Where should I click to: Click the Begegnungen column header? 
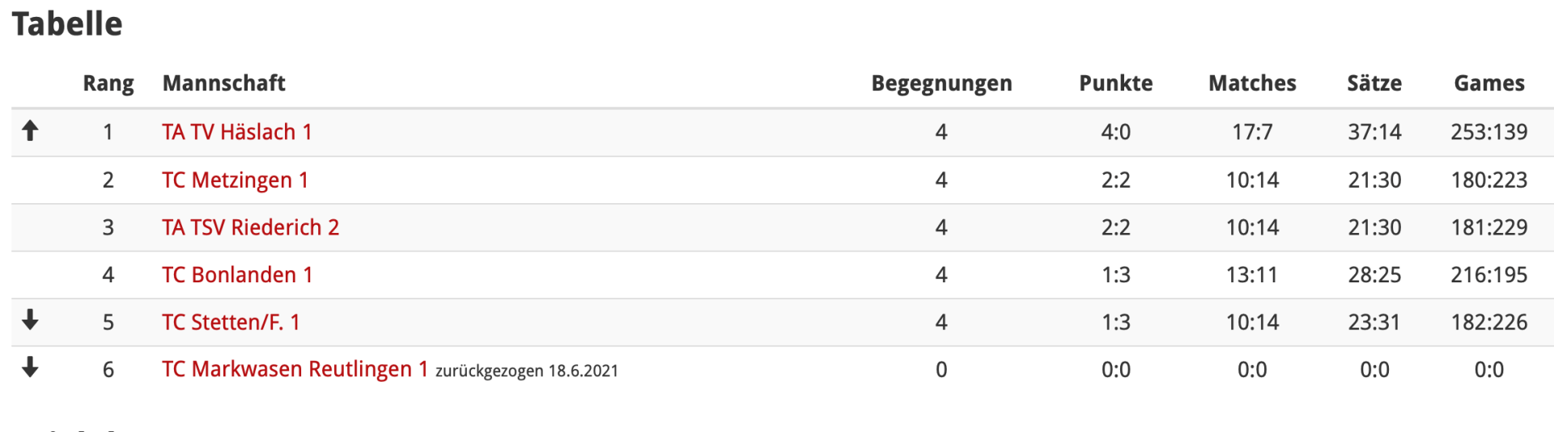pos(941,83)
